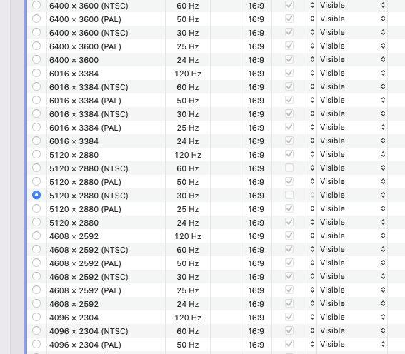This screenshot has width=405, height=354.
Task: Click the "4096 × 2304" label in the 120 Hz row
Action: pyautogui.click(x=74, y=318)
